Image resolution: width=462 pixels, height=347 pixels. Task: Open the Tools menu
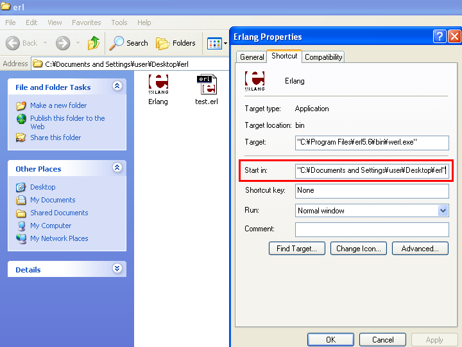pos(119,22)
